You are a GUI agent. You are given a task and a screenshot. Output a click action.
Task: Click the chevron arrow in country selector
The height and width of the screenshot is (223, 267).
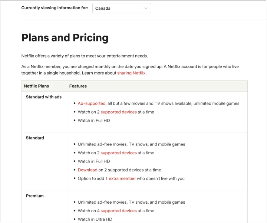[x=146, y=8]
